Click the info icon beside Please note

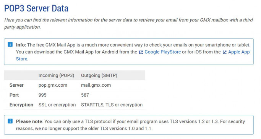pyautogui.click(x=10, y=121)
